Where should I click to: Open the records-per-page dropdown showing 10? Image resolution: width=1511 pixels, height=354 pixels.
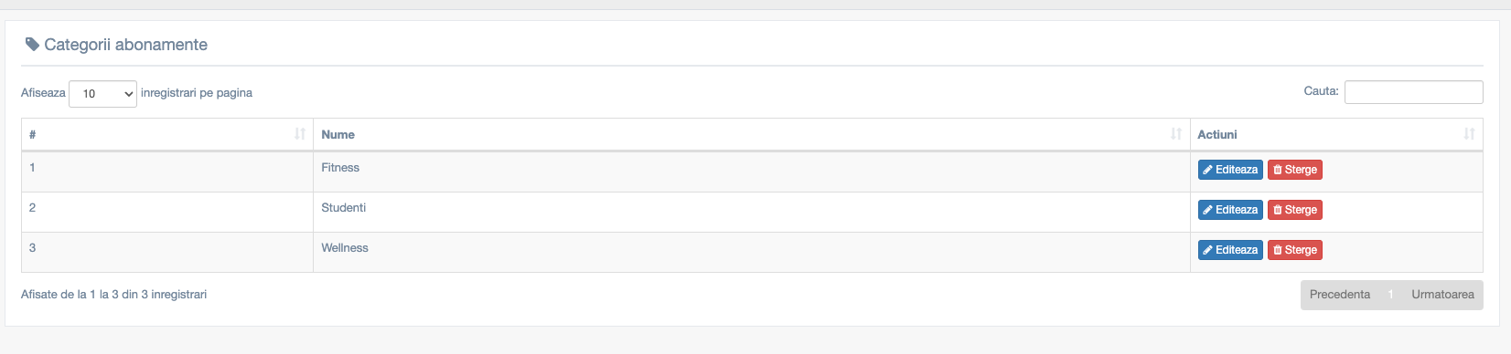102,94
